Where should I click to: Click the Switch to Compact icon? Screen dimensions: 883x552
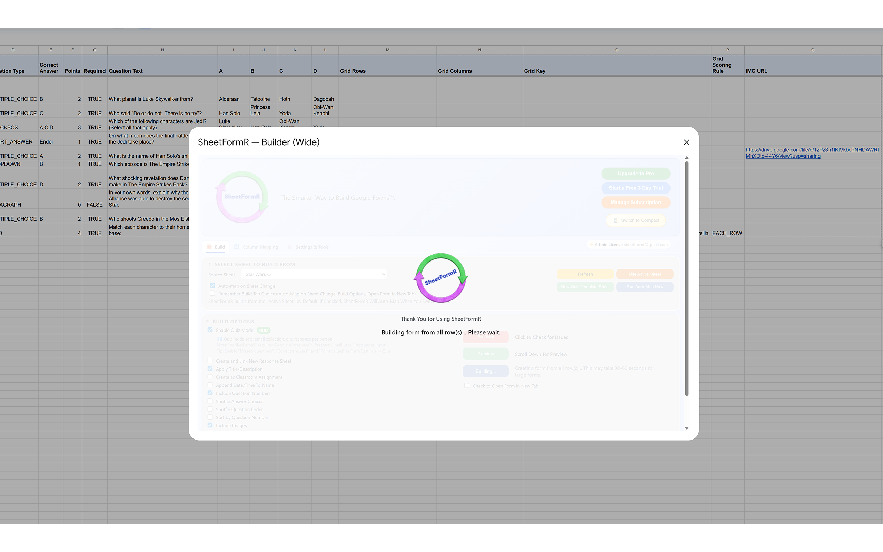click(x=615, y=220)
